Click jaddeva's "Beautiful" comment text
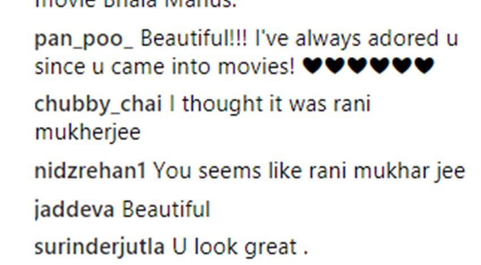The height and width of the screenshot is (265, 481). 166,210
